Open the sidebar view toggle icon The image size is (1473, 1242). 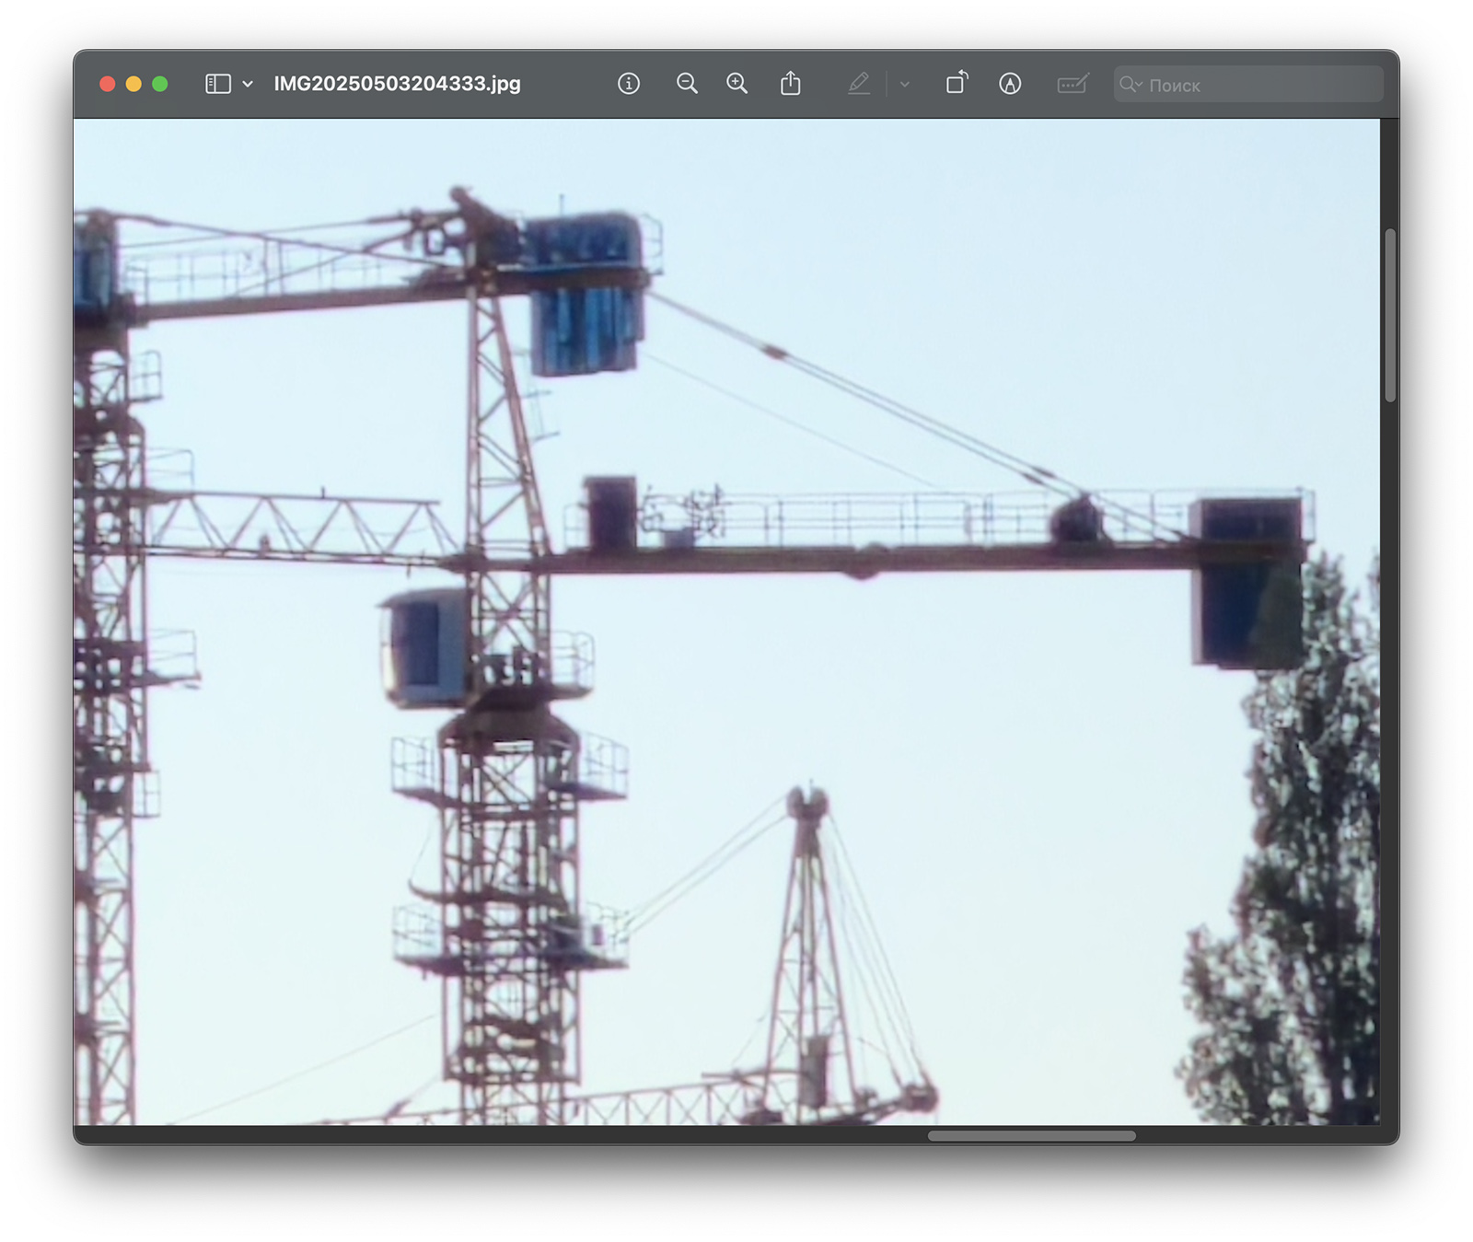(x=218, y=84)
